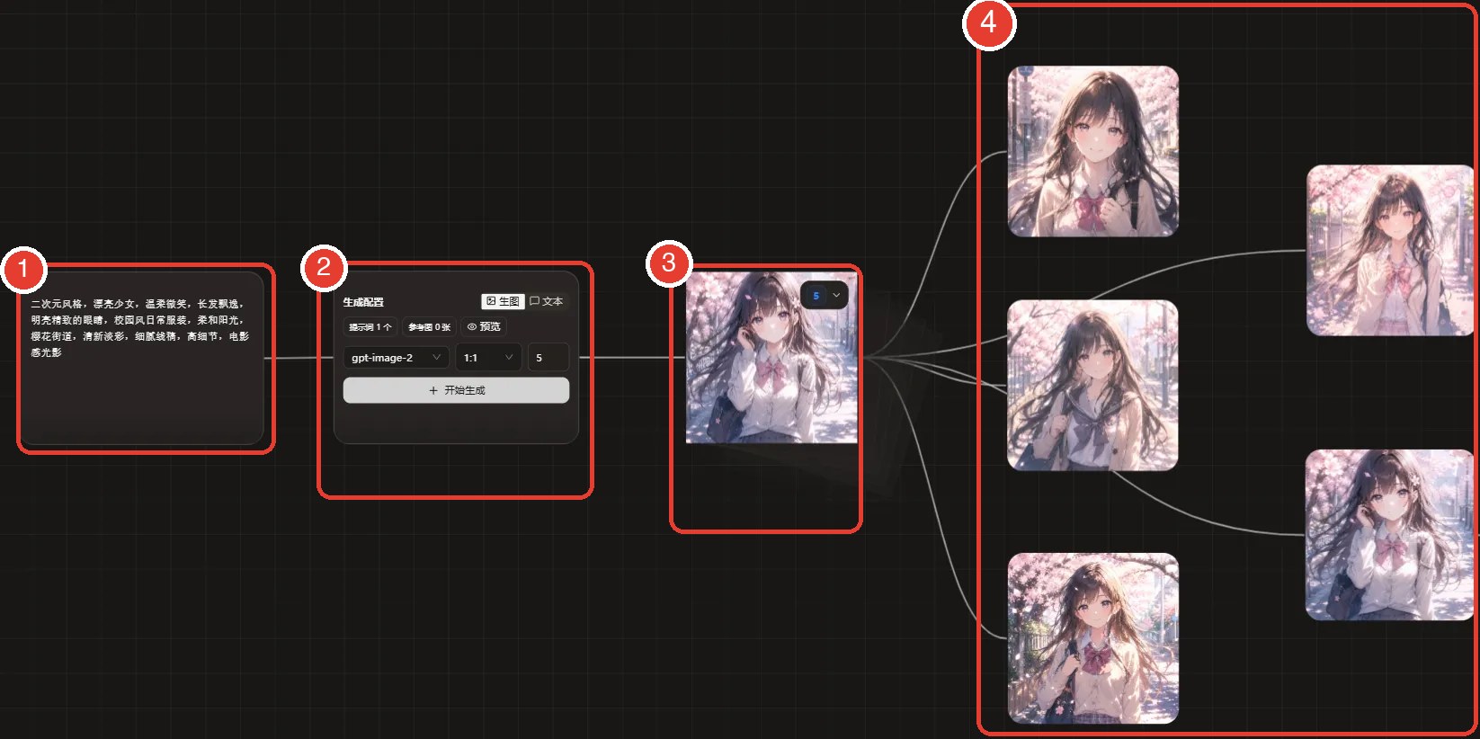Click the image count field showing 5

548,357
